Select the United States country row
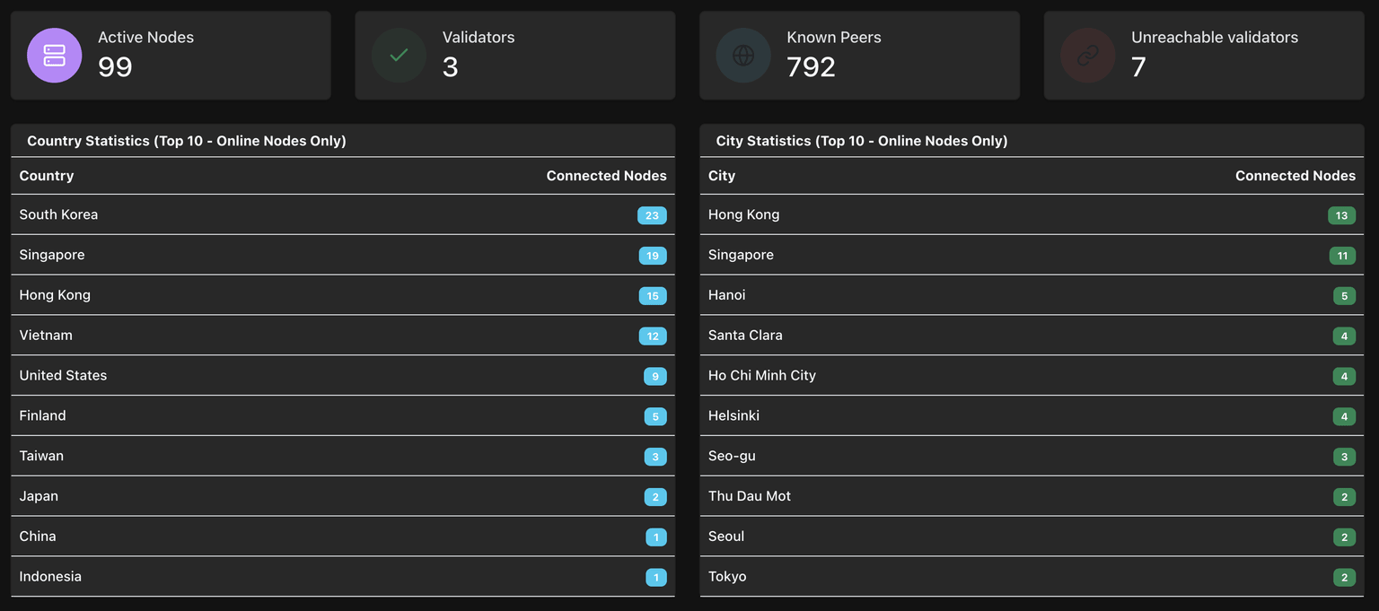Screen dimensions: 1379x611 (341, 376)
